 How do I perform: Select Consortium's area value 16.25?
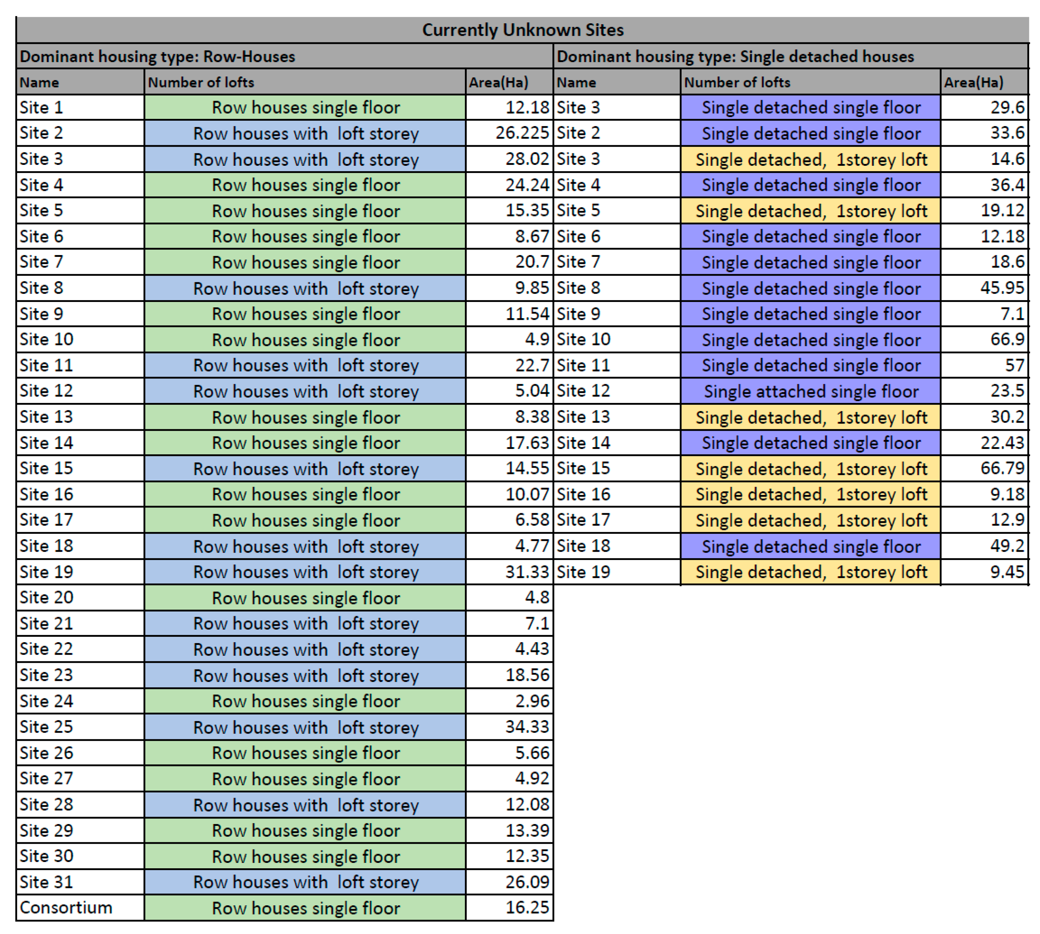527,907
